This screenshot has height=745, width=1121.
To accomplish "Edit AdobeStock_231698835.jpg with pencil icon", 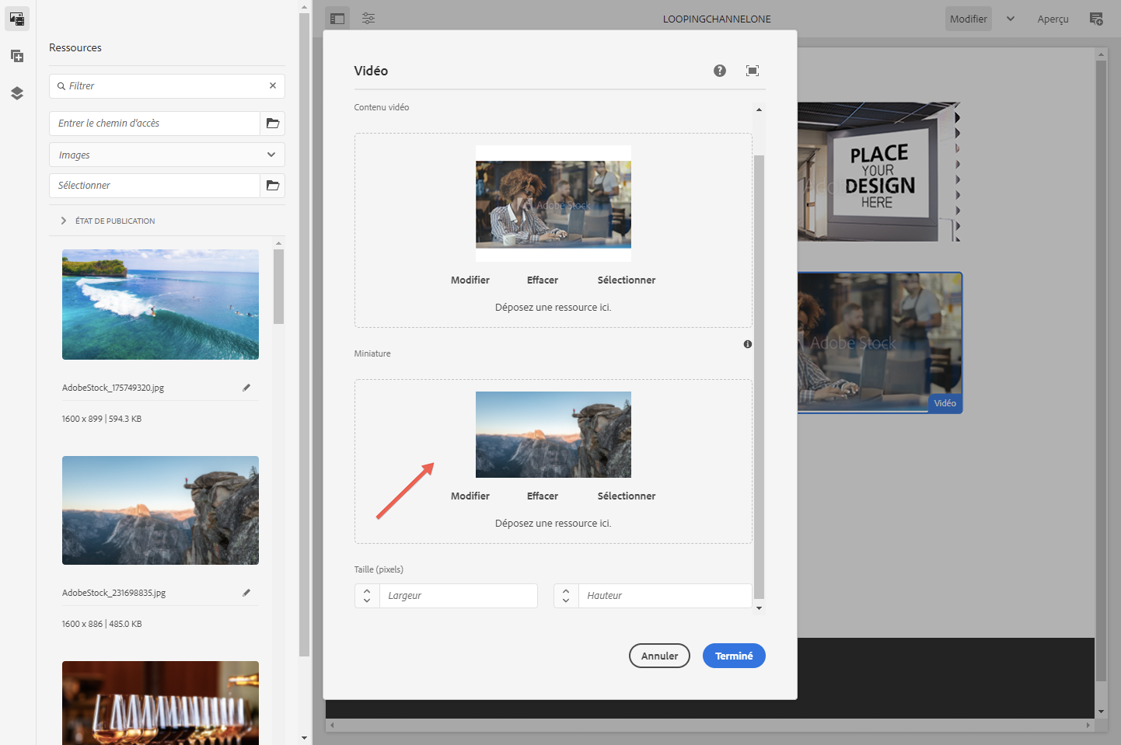I will 246,593.
